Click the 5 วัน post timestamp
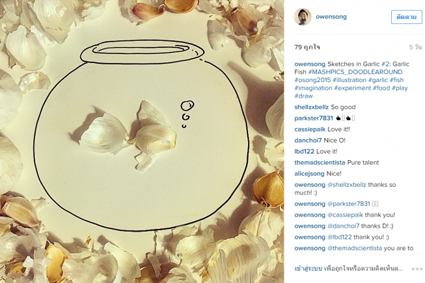Screen dimensions: 425x283 click(x=415, y=47)
